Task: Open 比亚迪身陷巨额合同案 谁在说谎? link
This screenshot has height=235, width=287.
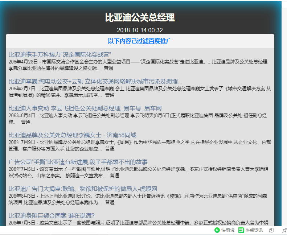Action: (x=52, y=216)
